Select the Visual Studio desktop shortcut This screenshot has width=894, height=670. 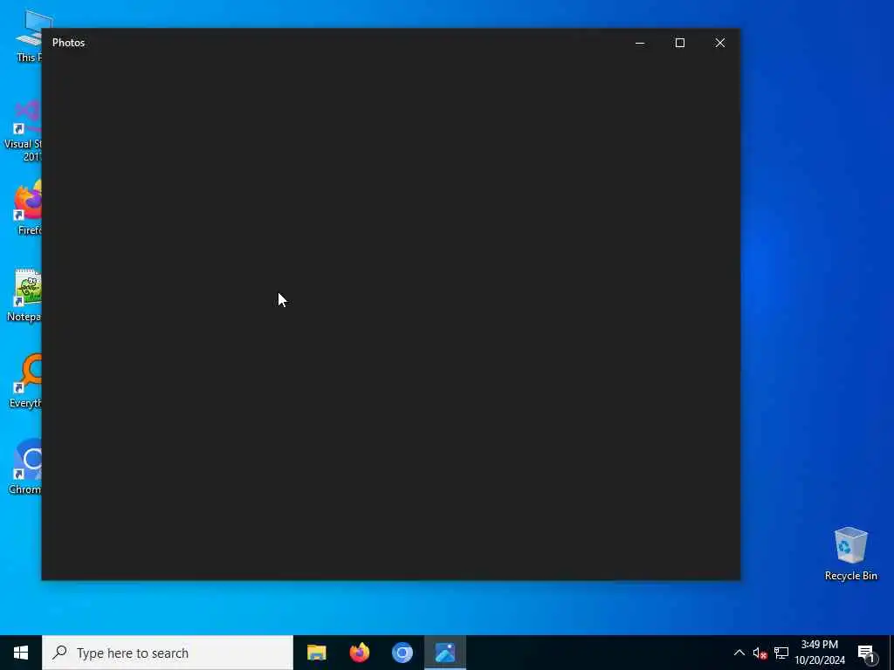[23, 131]
